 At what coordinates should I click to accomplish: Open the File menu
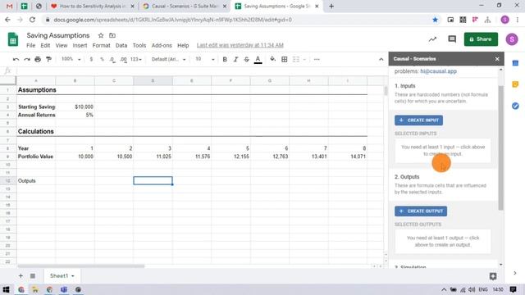(x=31, y=46)
